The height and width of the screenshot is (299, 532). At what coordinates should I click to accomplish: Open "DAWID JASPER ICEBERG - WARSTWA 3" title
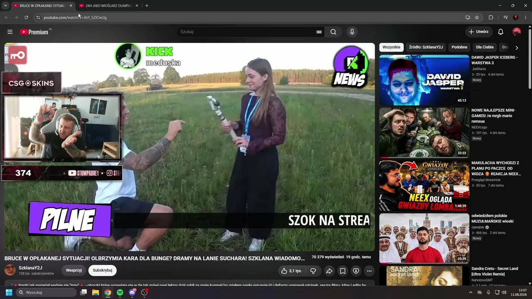tap(495, 60)
